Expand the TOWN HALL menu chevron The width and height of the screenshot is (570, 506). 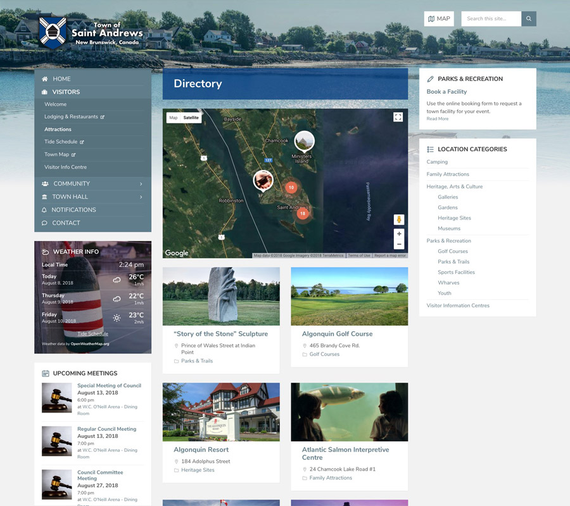[x=141, y=197]
